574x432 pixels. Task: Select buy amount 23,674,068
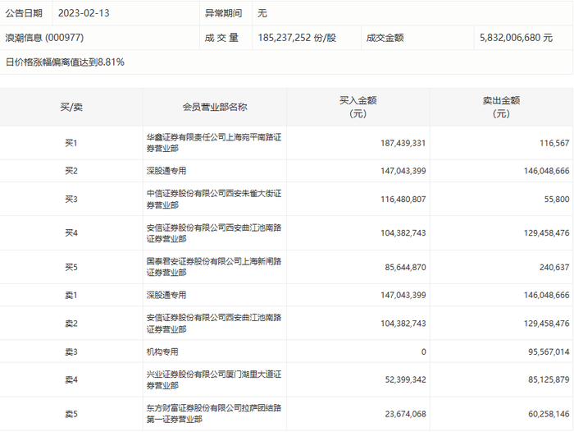(405, 415)
